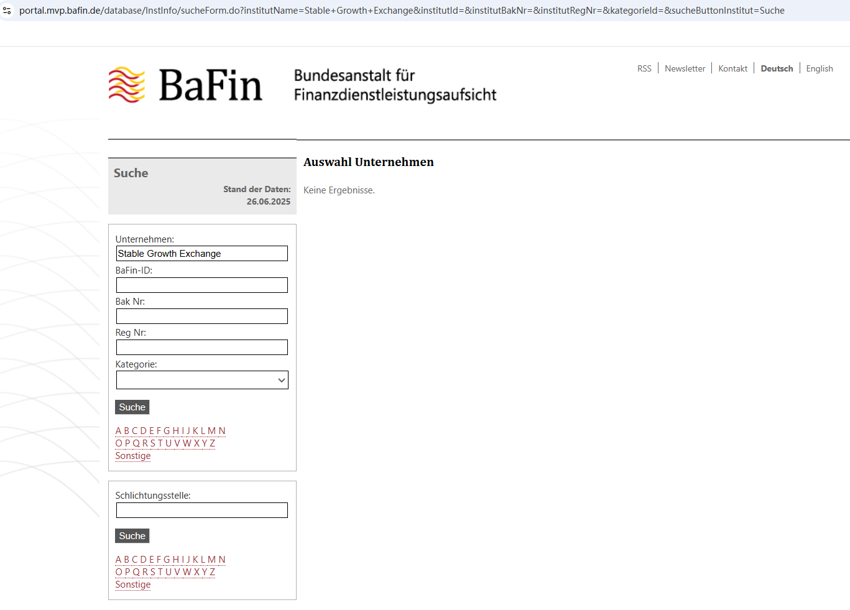The image size is (850, 610).
Task: Filter companies by letter D
Action: [144, 431]
